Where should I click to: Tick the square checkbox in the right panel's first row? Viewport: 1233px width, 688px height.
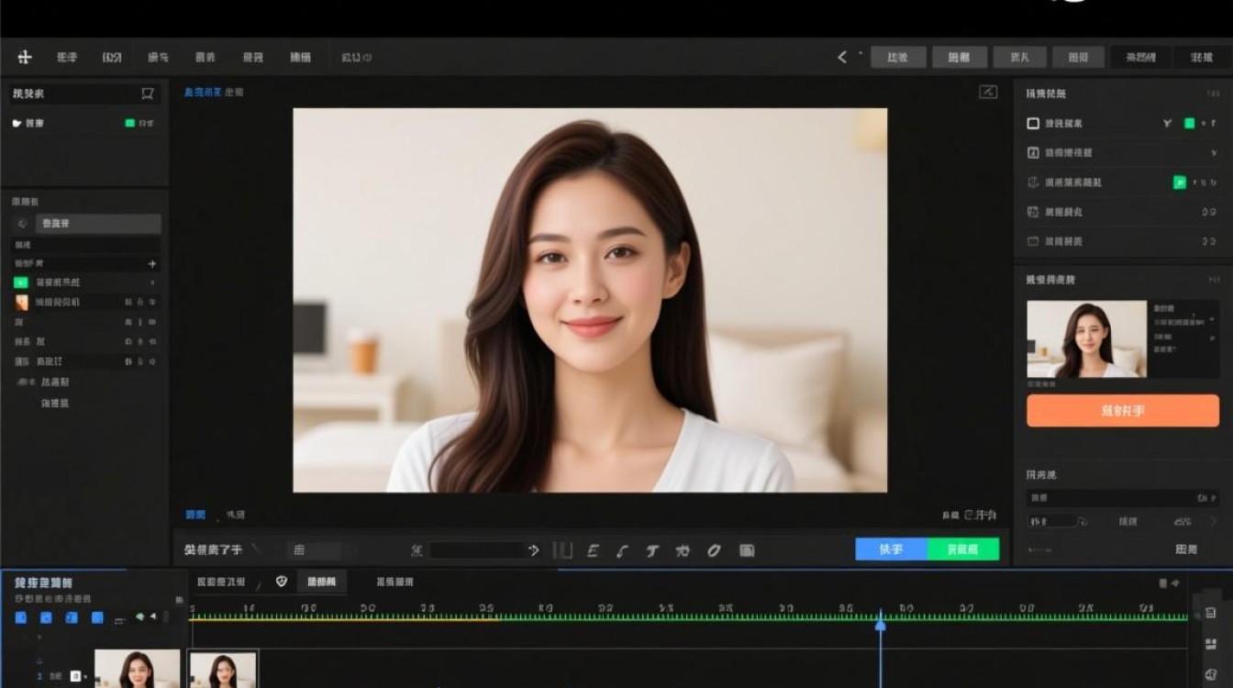point(1033,123)
